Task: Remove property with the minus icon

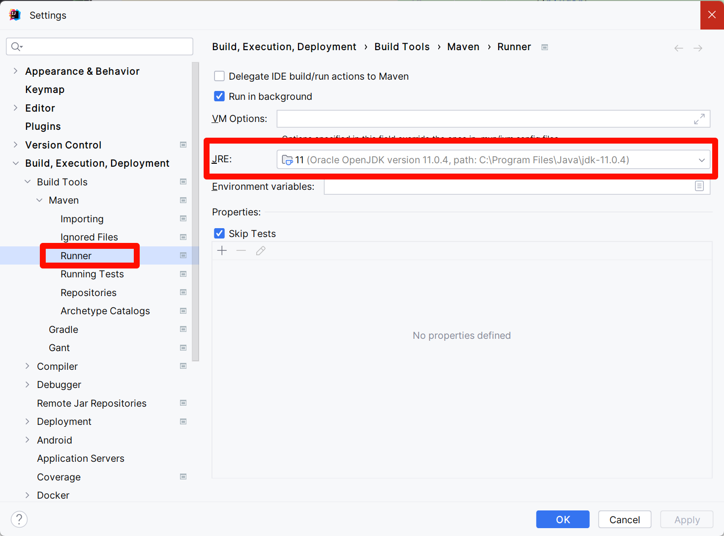Action: tap(241, 251)
